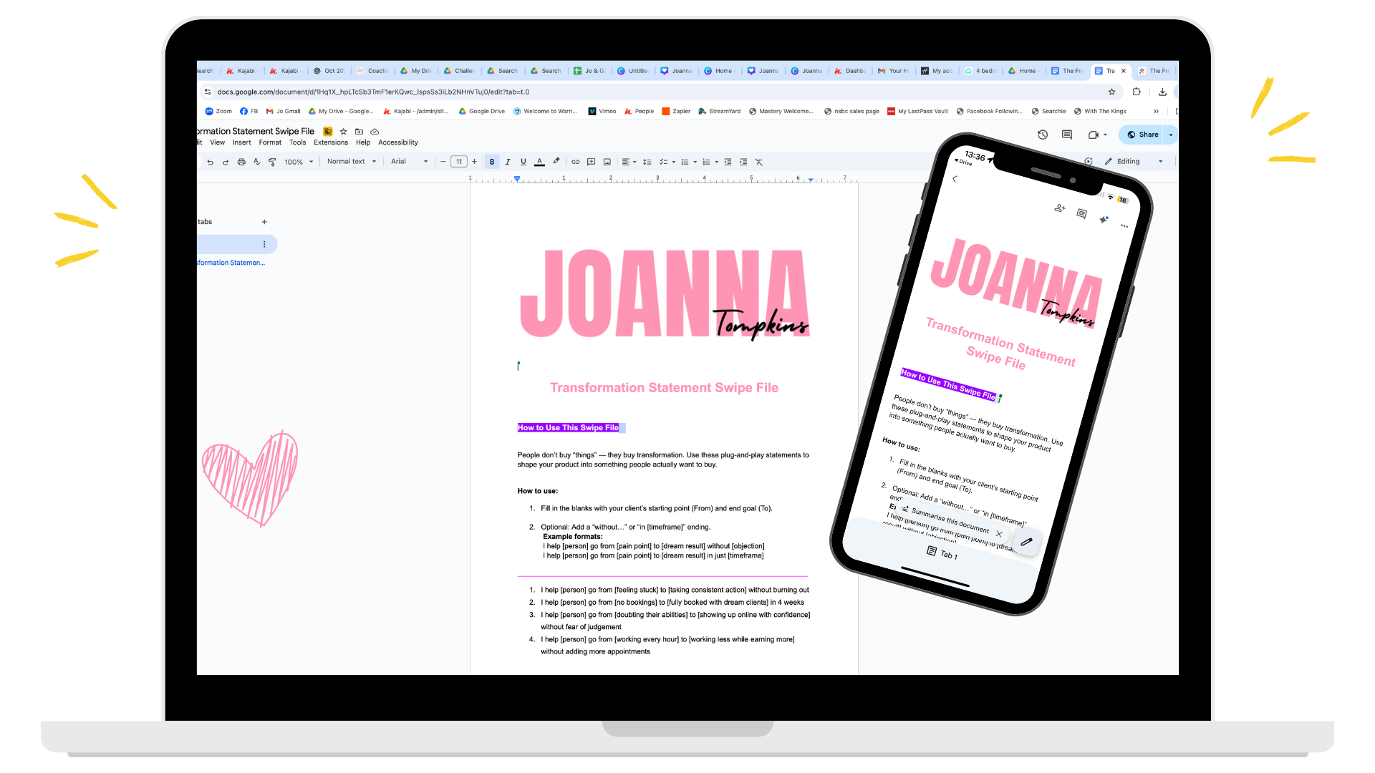Click the print icon
The width and height of the screenshot is (1375, 773).
(x=241, y=162)
